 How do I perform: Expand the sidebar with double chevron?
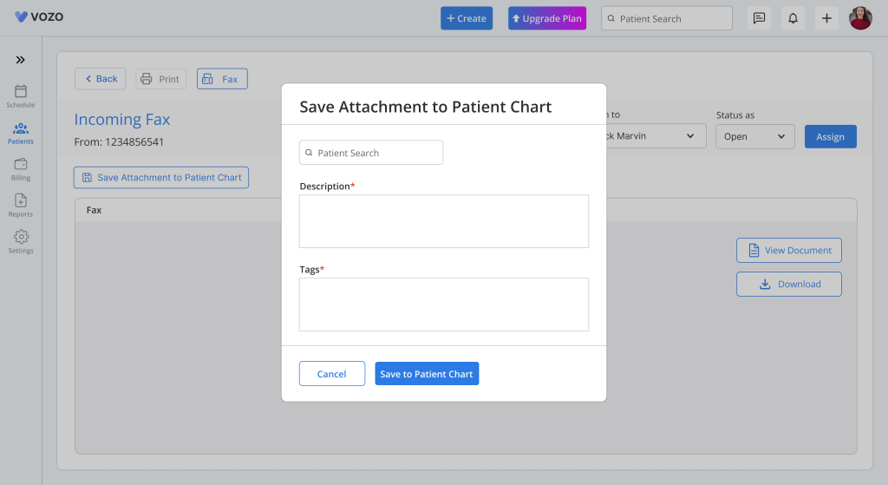coord(20,60)
